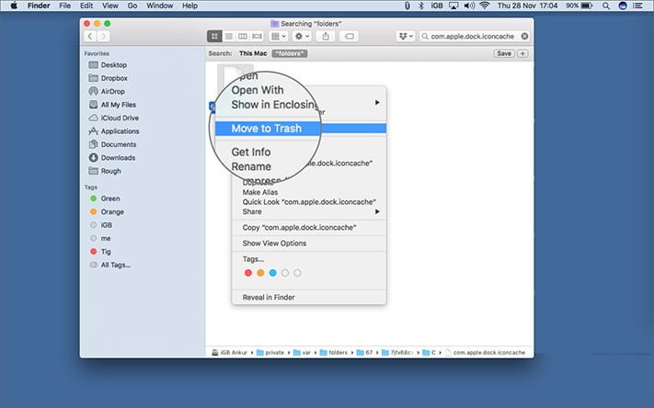Switch to Cover Flow view
This screenshot has height=408, width=654.
click(x=257, y=36)
